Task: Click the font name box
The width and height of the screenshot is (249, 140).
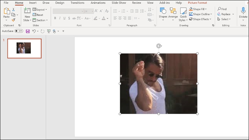Action: (x=68, y=11)
